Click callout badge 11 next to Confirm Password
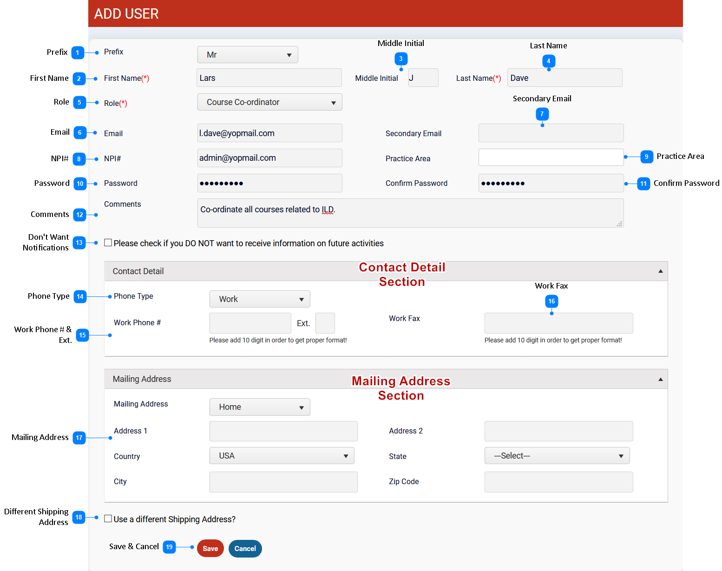This screenshot has height=571, width=722. pos(643,184)
